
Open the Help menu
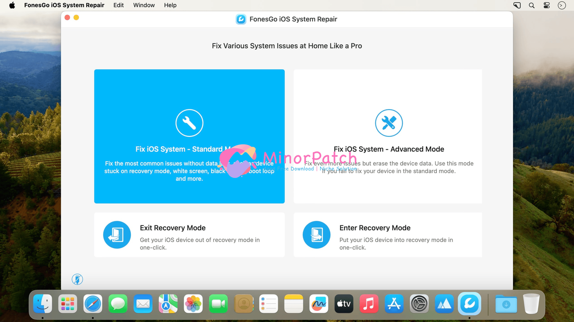point(170,5)
